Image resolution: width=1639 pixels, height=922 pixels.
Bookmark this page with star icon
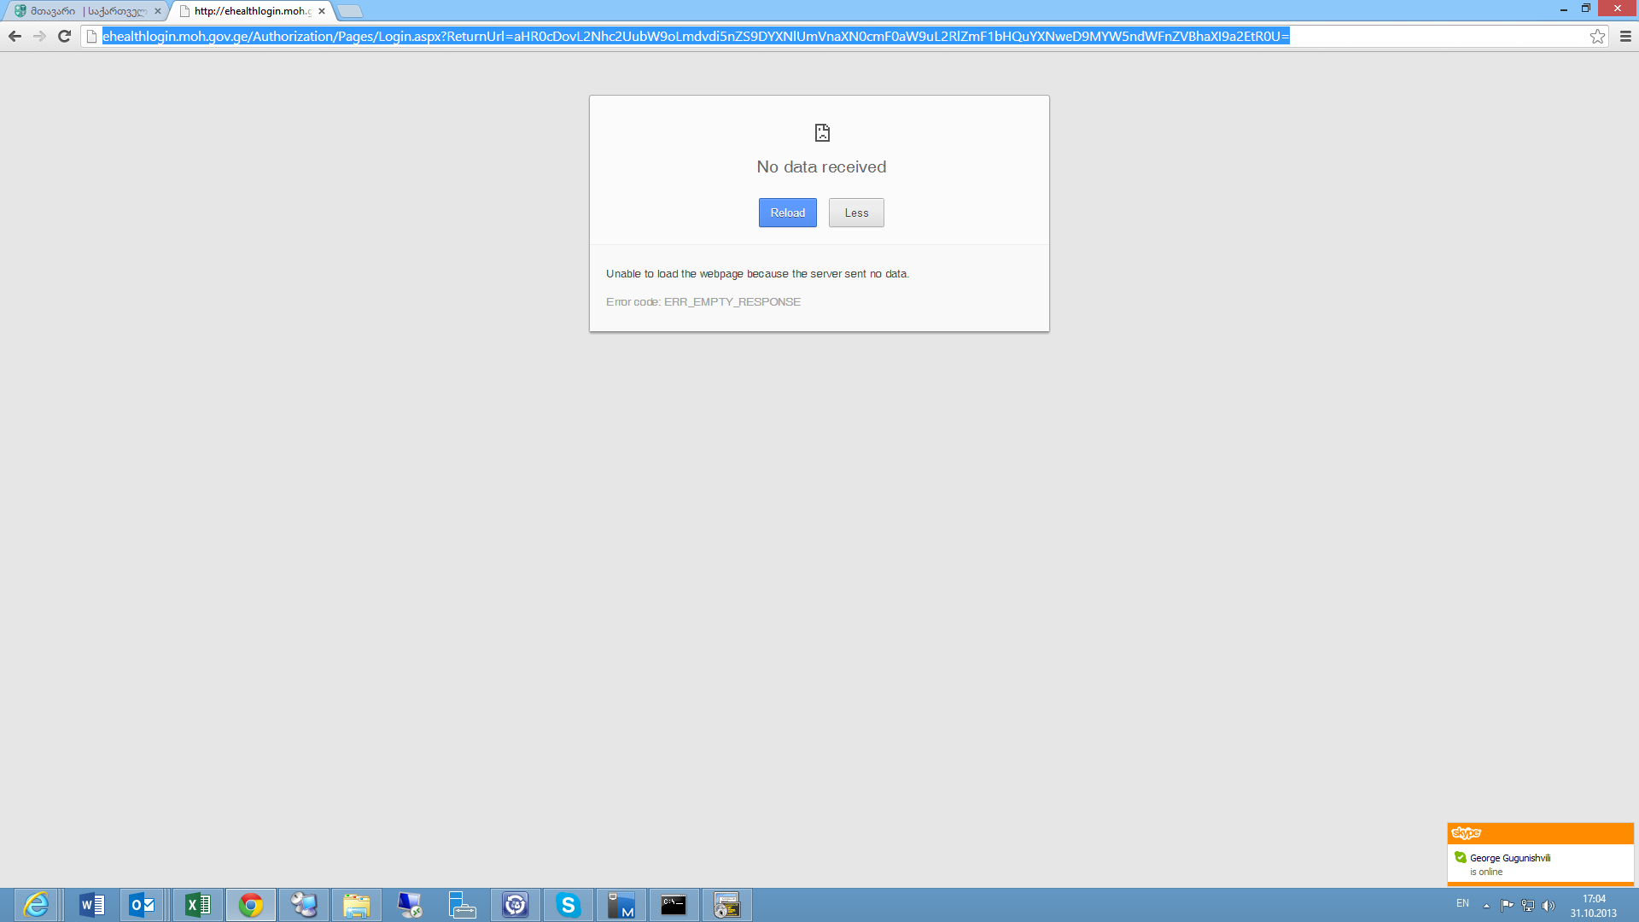[1597, 36]
